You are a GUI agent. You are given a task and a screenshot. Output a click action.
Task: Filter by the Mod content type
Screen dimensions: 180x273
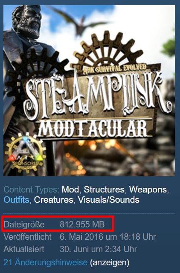click(70, 190)
